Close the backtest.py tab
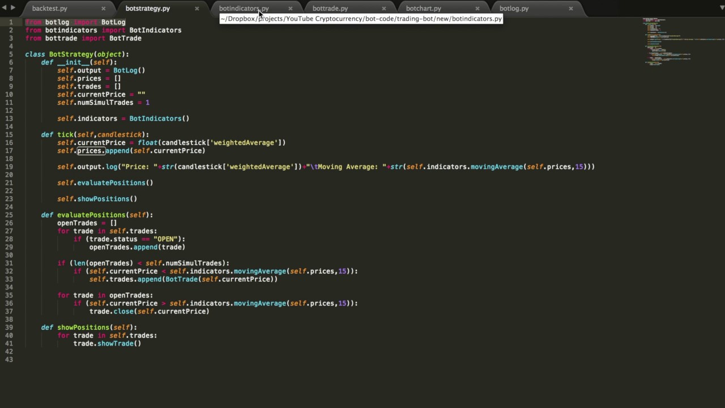725x408 pixels. click(x=103, y=8)
